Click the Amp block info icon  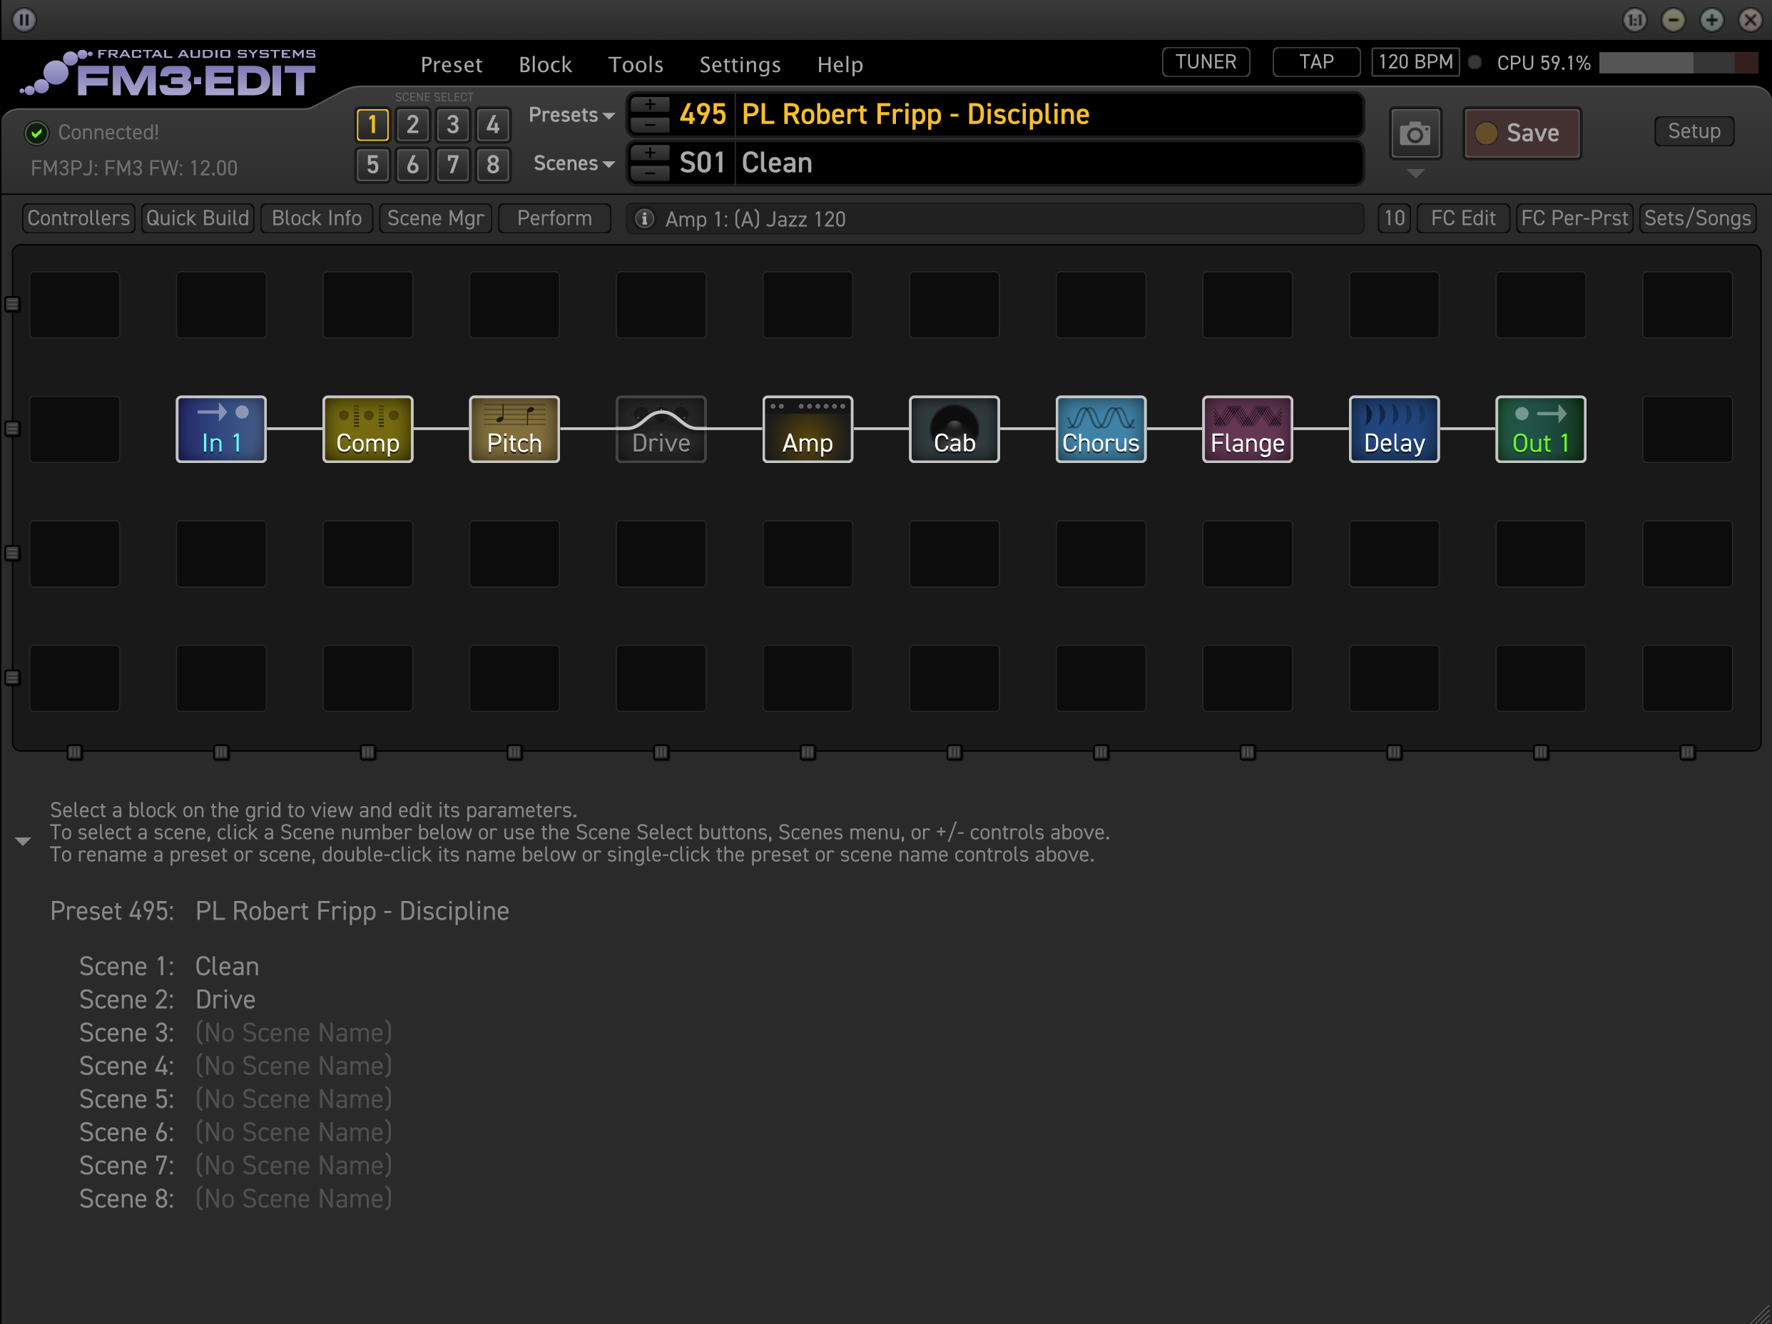(644, 219)
